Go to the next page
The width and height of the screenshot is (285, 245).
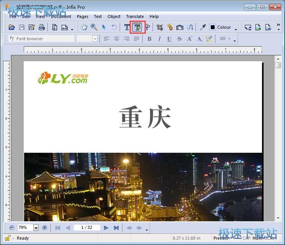(x=106, y=228)
